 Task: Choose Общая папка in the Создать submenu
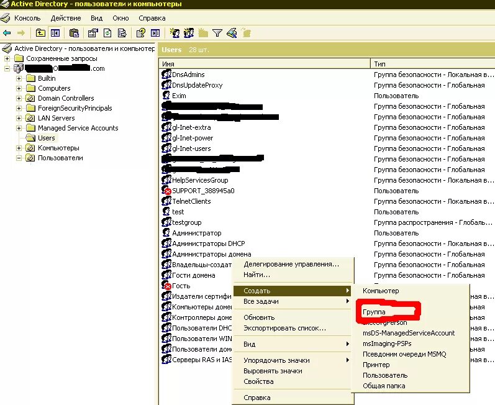point(384,386)
